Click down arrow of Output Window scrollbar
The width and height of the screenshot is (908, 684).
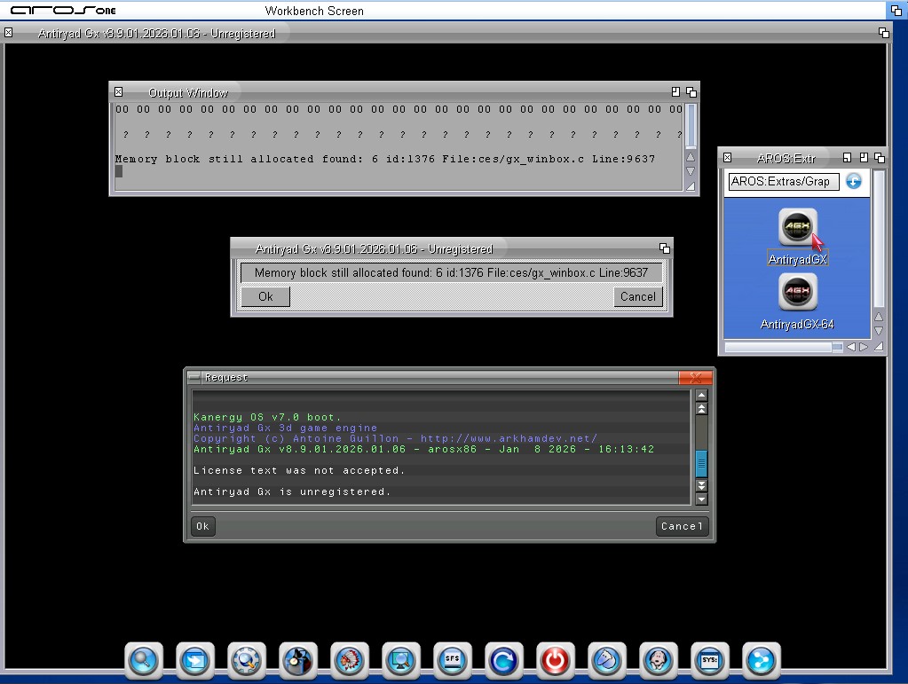click(691, 170)
